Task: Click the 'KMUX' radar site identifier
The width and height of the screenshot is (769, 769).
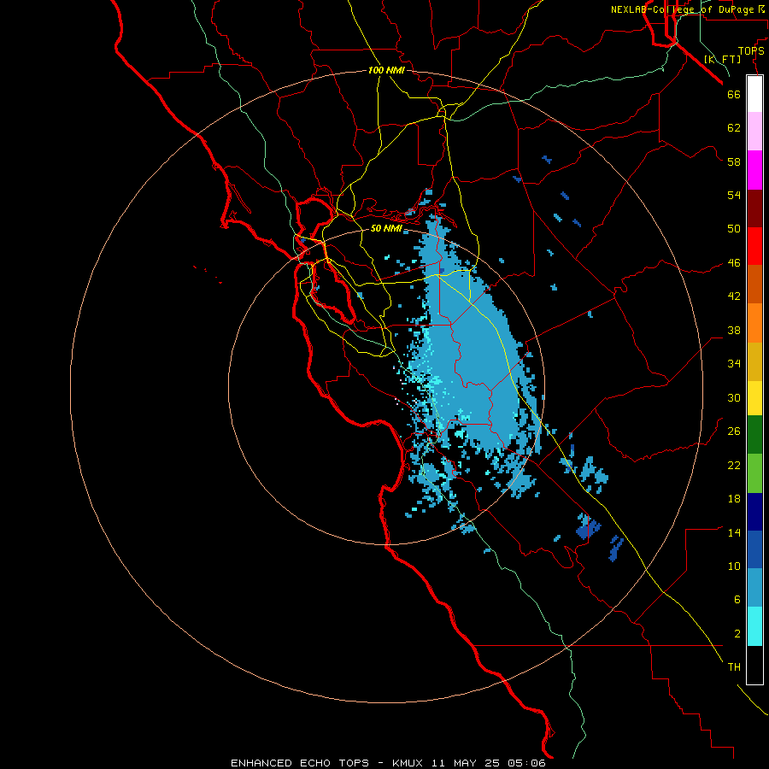Action: click(407, 763)
